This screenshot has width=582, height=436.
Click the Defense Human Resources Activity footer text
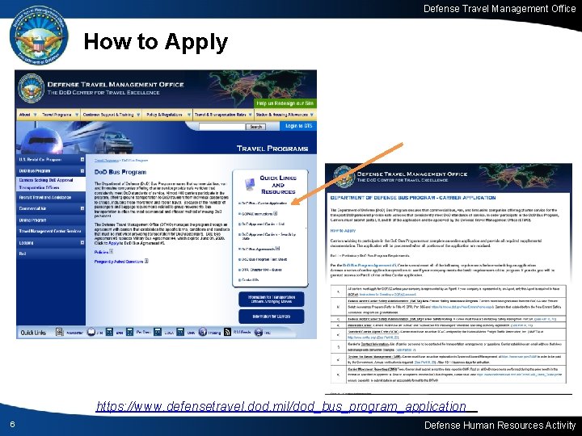pos(500,425)
